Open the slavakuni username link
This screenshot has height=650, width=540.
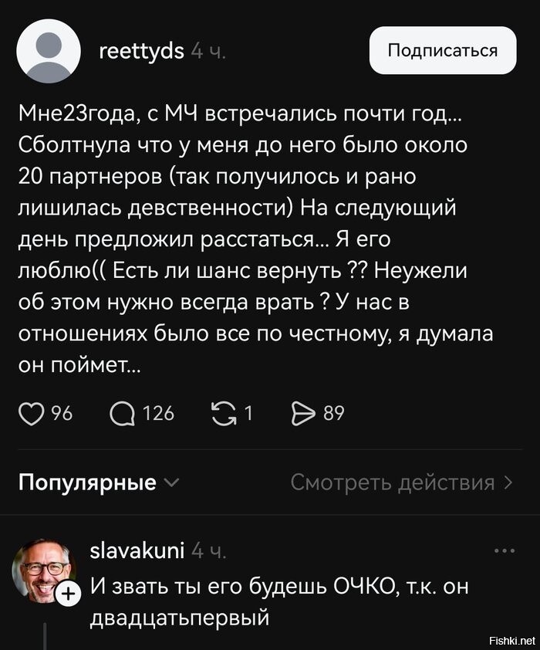pos(137,551)
